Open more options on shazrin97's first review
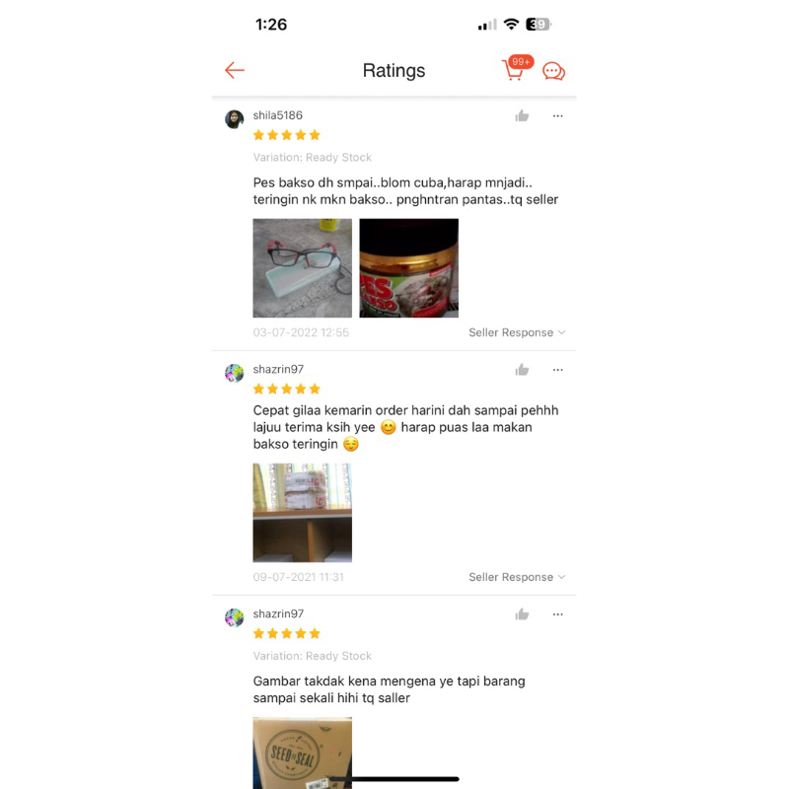This screenshot has width=789, height=789. point(557,370)
